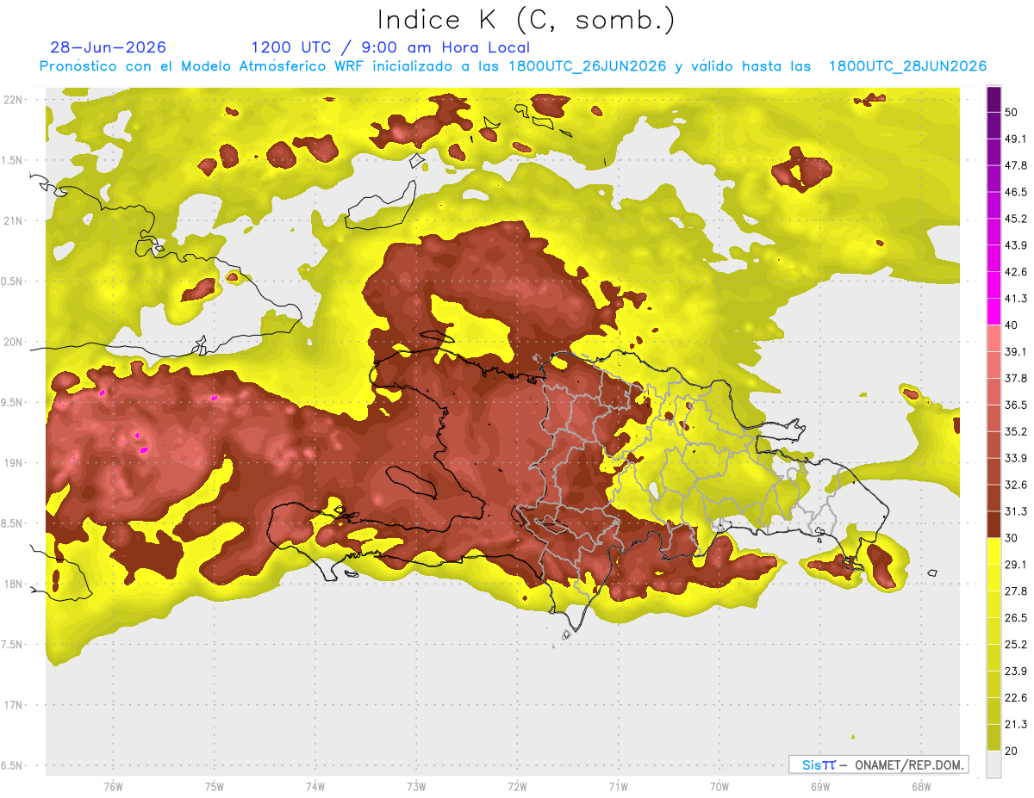Click the color scale value 47.8
1034x798 pixels.
click(1016, 165)
